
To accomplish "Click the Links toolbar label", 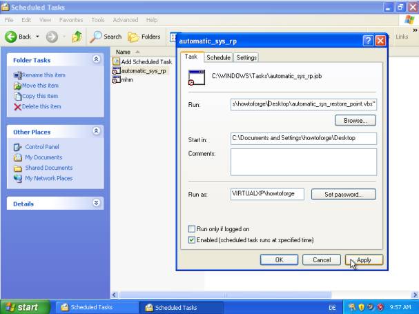I will coord(402,37).
